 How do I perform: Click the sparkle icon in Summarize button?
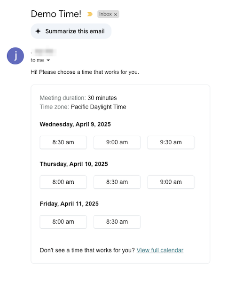tap(38, 31)
